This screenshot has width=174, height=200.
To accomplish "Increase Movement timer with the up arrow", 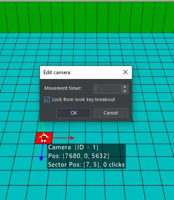I will [125, 87].
